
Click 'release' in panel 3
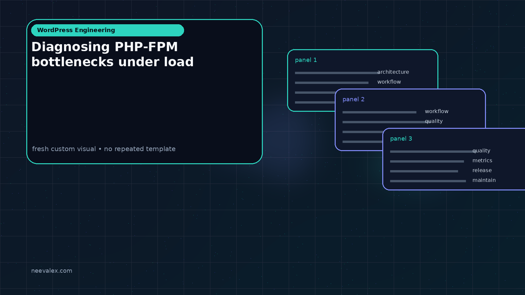click(482, 170)
